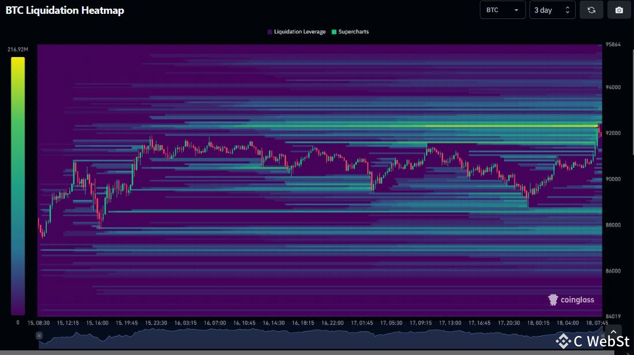The width and height of the screenshot is (634, 355).
Task: Click the 16, 07:00 time axis label
Action: pos(215,323)
